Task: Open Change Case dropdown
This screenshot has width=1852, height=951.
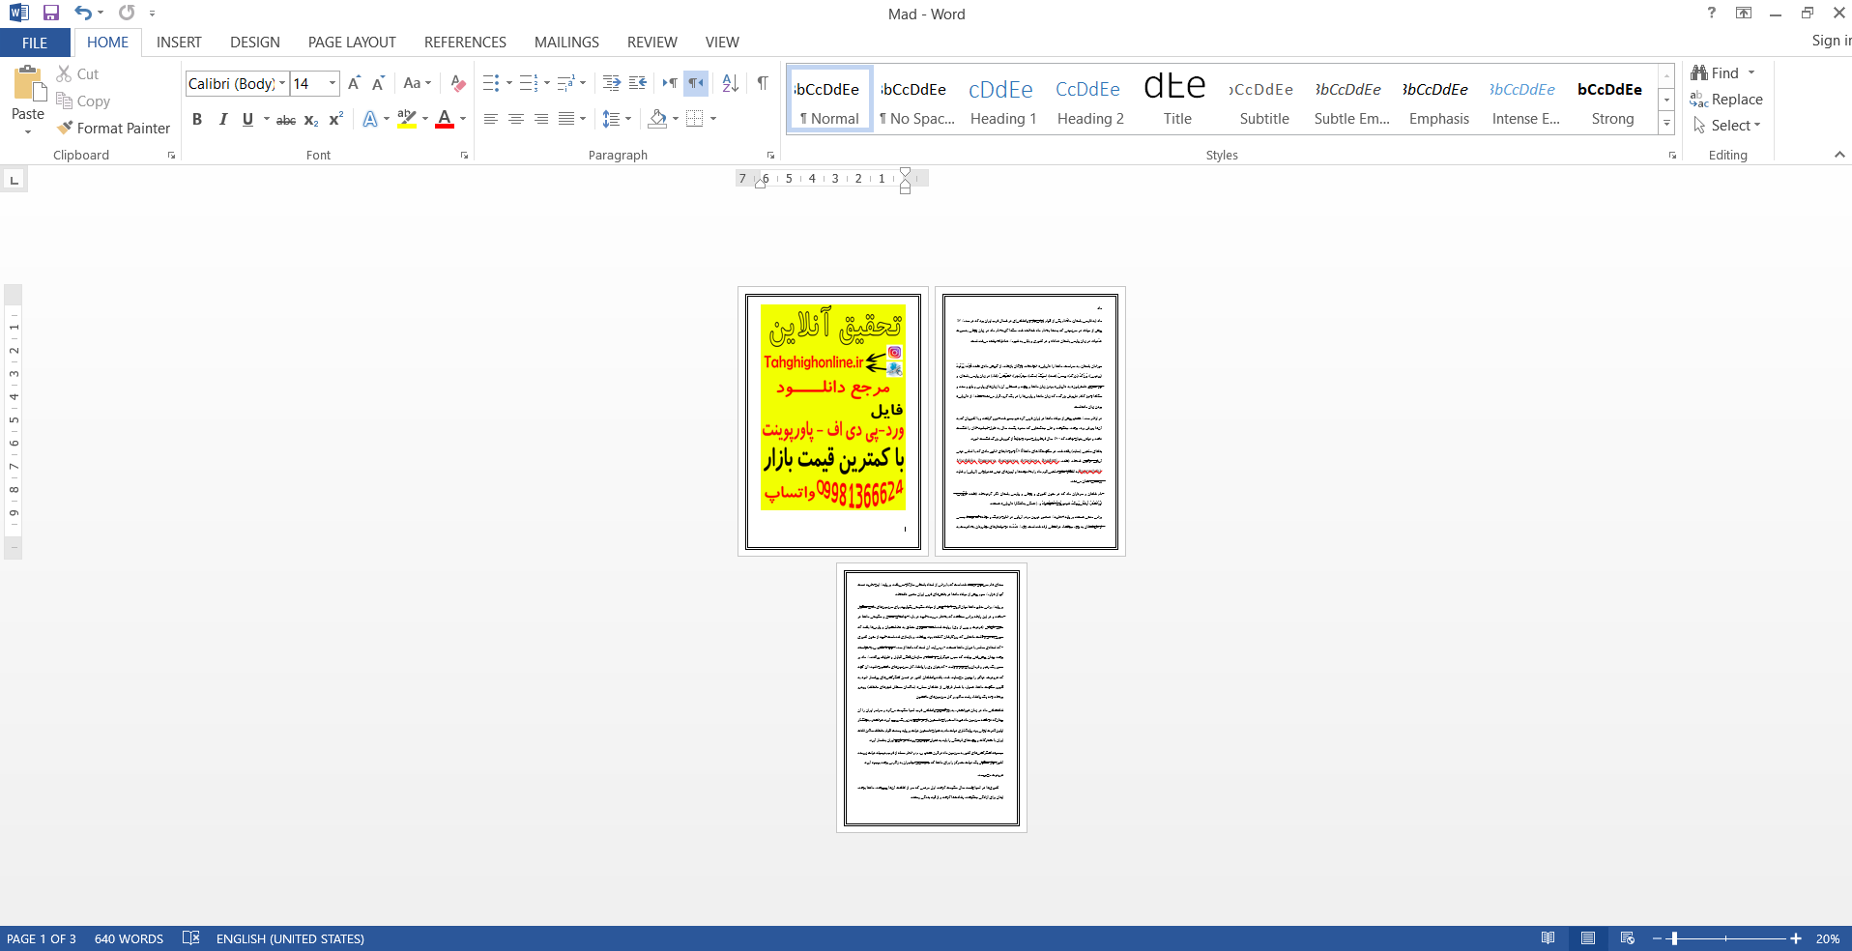Action: pyautogui.click(x=418, y=83)
